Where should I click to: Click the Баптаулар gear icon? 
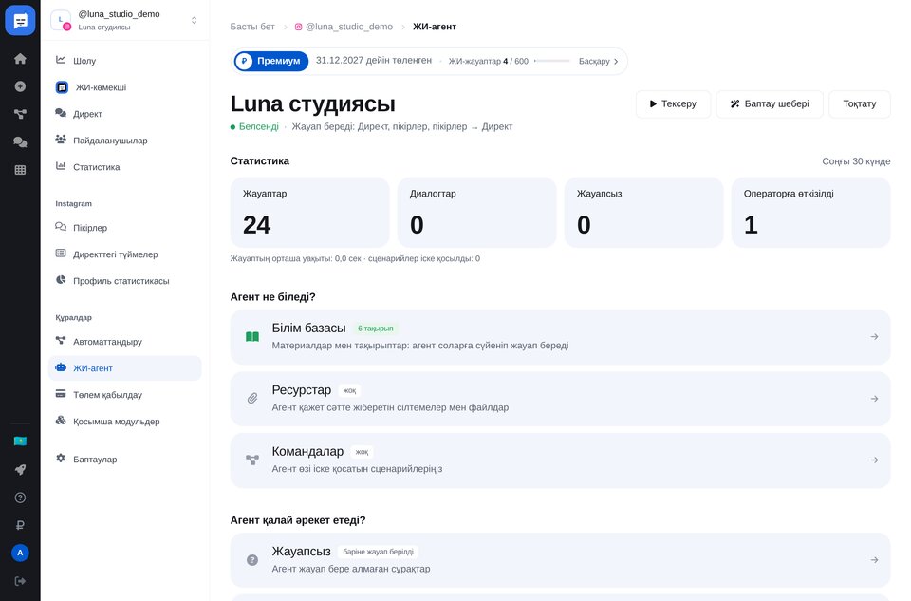61,459
